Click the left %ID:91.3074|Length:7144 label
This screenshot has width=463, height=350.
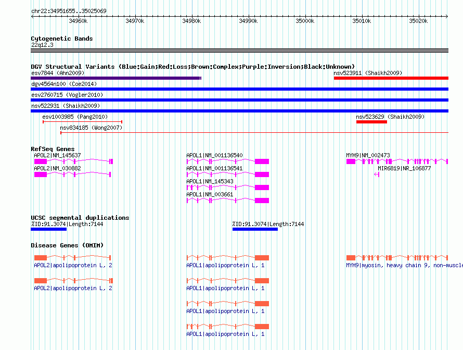point(67,224)
